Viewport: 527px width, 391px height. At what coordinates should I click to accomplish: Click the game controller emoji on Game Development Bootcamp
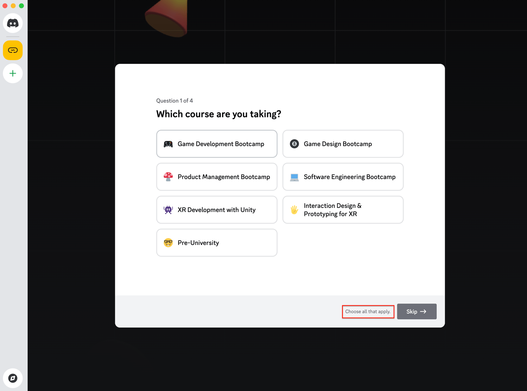pyautogui.click(x=168, y=144)
